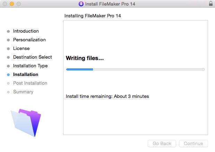Click the installation progress bar
The width and height of the screenshot is (215, 152).
coord(136,69)
